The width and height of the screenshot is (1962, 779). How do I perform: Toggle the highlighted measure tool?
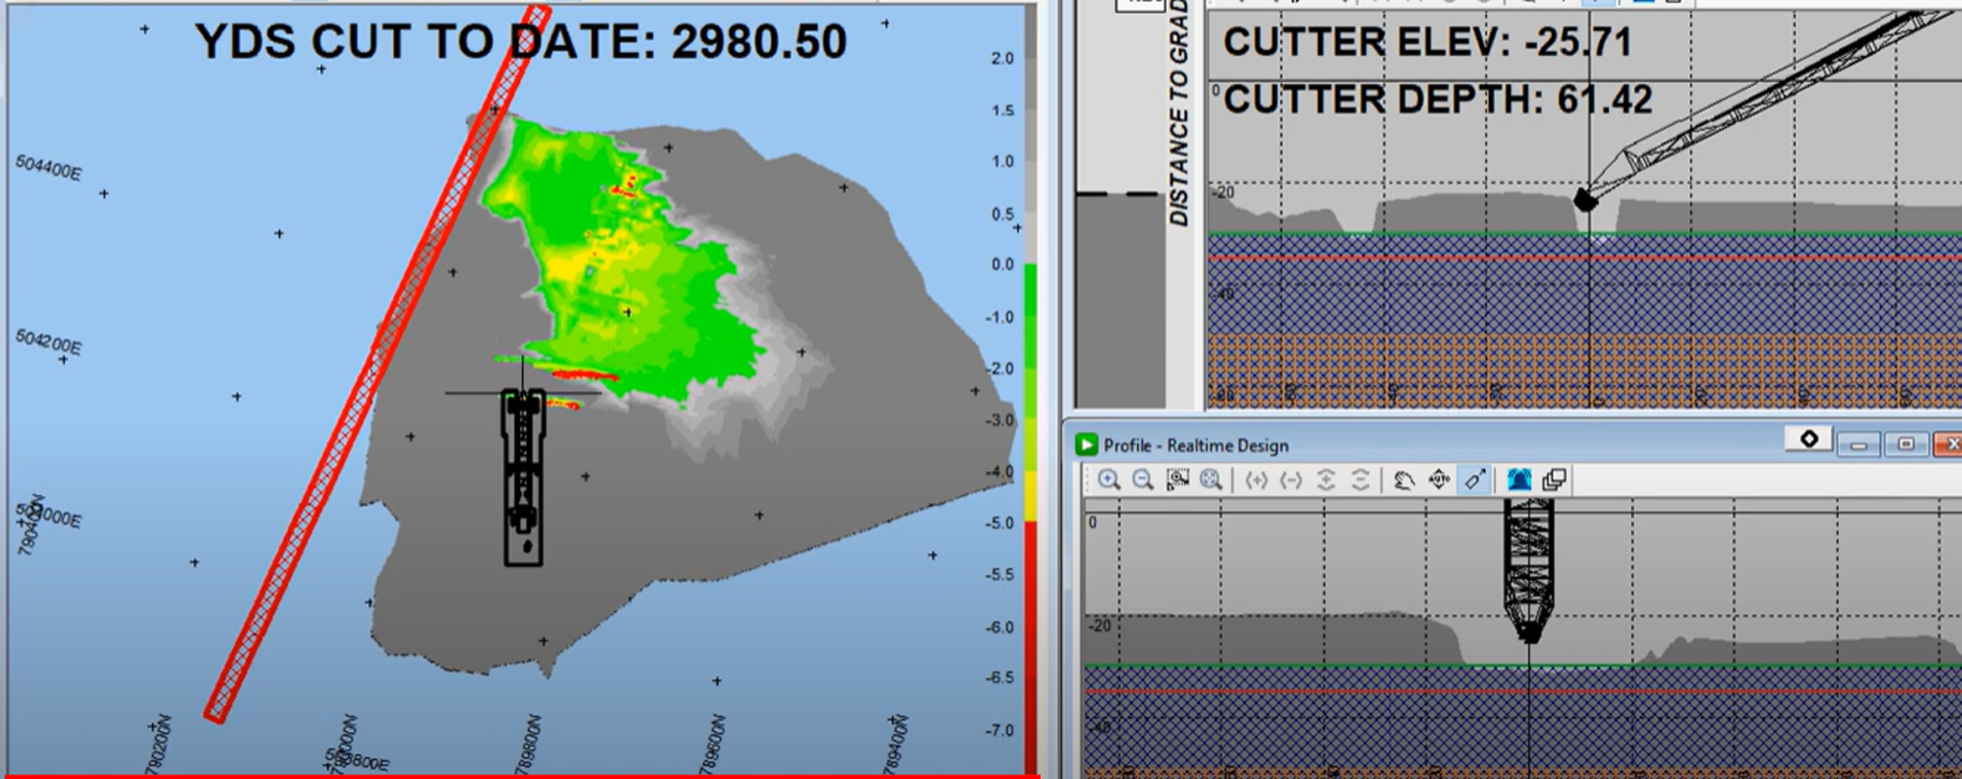[1474, 480]
